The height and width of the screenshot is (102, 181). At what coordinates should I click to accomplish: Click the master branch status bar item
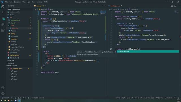point(5,98)
